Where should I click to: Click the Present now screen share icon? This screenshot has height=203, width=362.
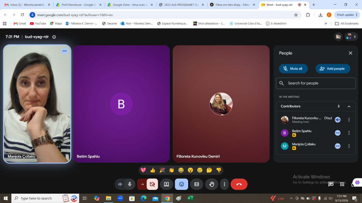pyautogui.click(x=166, y=184)
